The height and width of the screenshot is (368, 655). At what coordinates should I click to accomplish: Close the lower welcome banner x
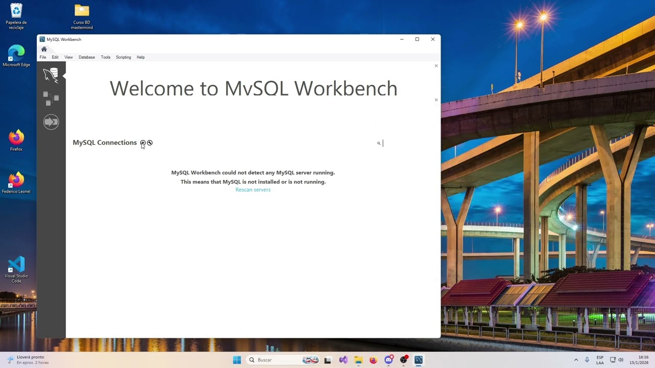tap(436, 100)
